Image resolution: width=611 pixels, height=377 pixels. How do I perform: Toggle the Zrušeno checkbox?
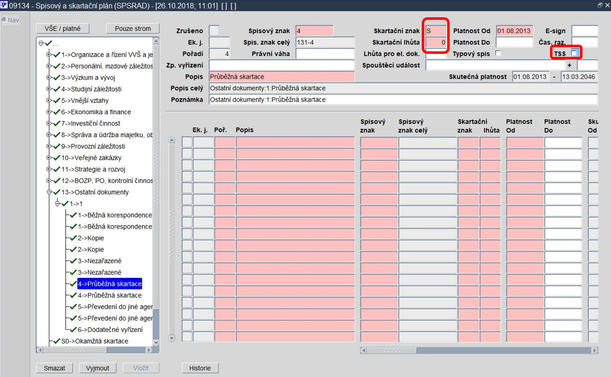(x=214, y=31)
